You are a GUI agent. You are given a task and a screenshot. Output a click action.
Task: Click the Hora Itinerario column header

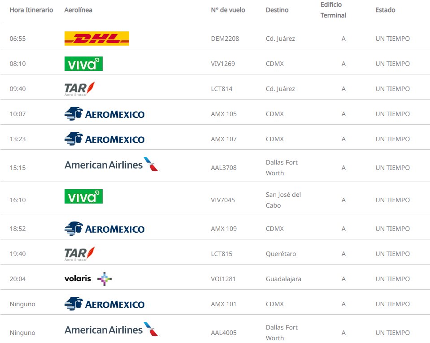(x=31, y=10)
